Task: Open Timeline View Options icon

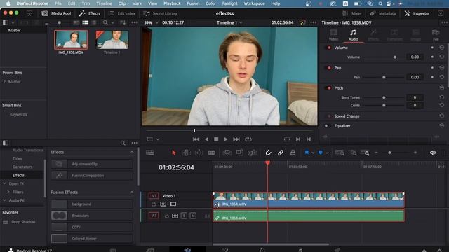Action: coord(149,153)
